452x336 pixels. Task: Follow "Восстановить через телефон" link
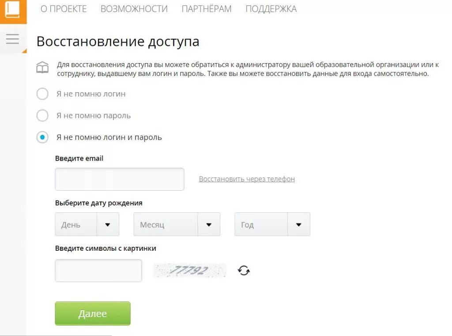coord(247,179)
